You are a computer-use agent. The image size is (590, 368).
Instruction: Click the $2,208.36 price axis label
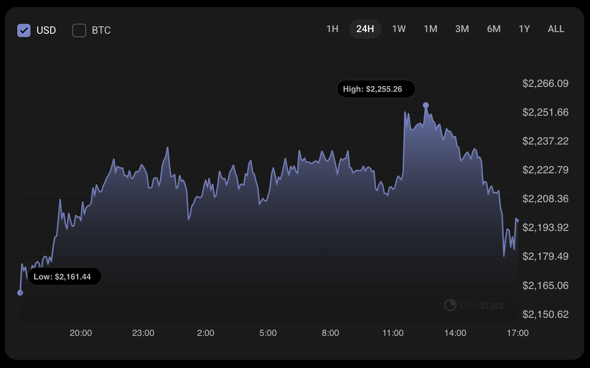tap(545, 199)
